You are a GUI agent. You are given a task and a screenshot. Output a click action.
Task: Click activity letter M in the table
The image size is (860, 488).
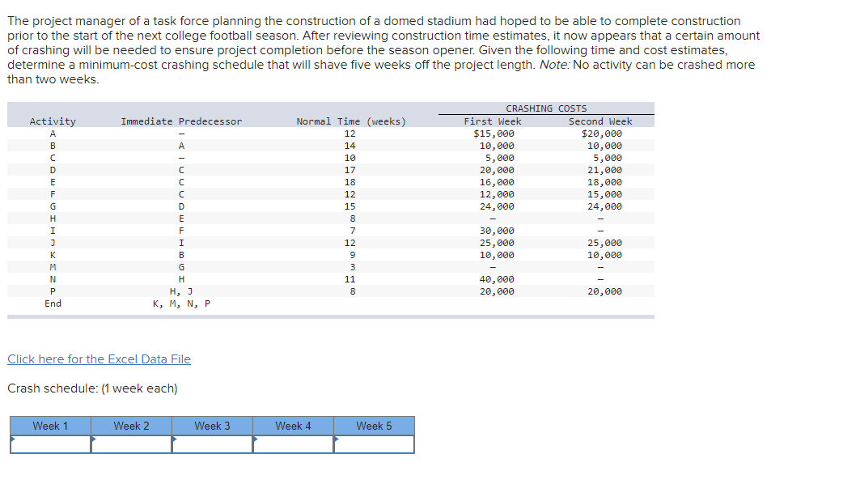click(53, 267)
